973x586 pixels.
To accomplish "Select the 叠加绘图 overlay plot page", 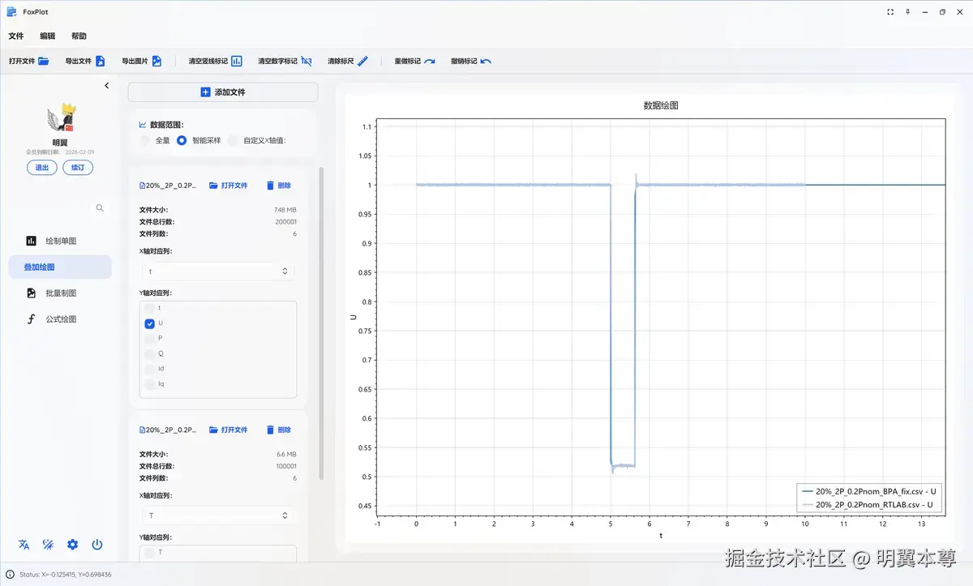I will click(60, 267).
